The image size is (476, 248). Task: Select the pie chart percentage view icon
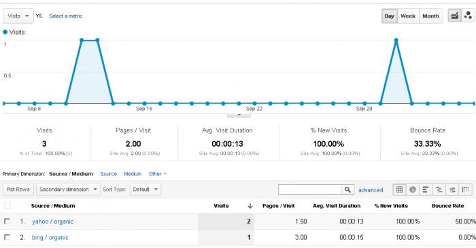pos(413,190)
